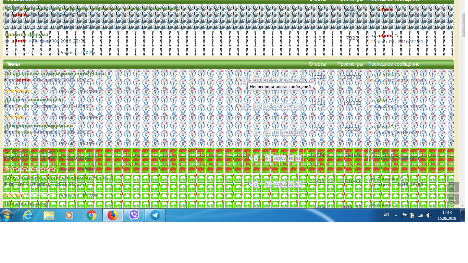This screenshot has width=468, height=263.
Task: Open topic "Поздравляем с днем рождения! Часть 2."
Action: (58, 74)
